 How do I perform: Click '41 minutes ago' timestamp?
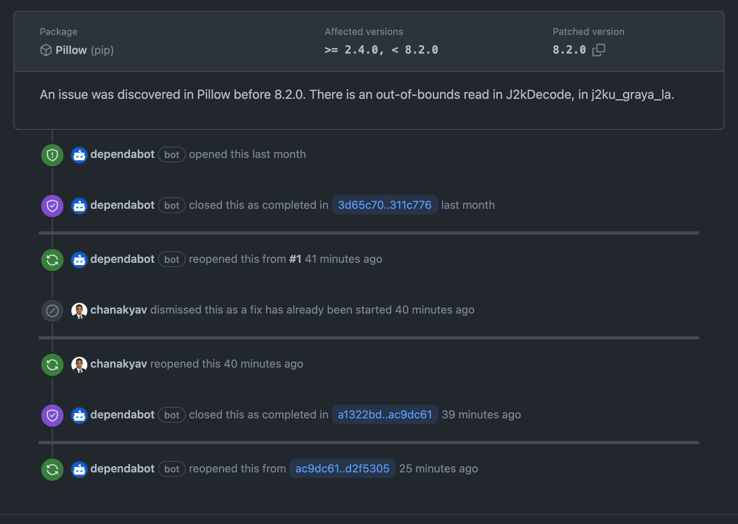[344, 259]
